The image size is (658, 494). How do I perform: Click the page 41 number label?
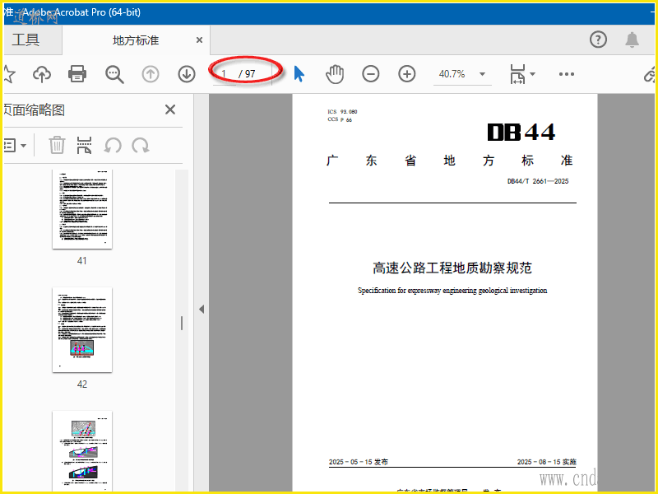click(81, 261)
